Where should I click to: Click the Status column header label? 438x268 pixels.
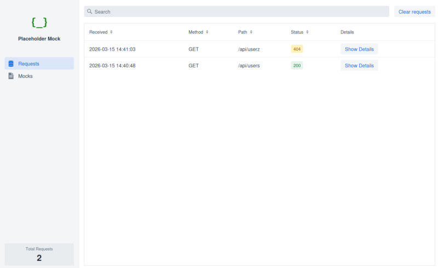point(297,32)
